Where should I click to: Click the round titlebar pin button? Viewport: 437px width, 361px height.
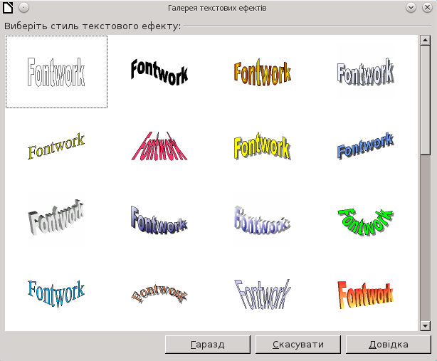click(23, 8)
